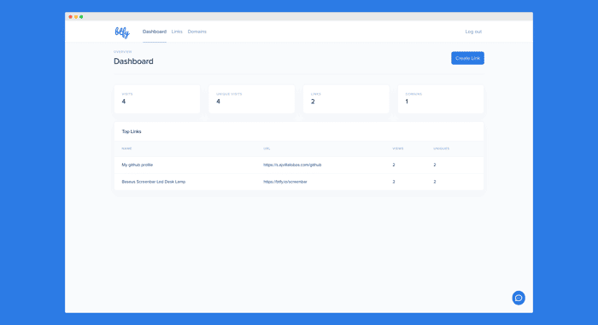Open the Baseus Screenbar Led Desk Lamp row

pos(299,182)
